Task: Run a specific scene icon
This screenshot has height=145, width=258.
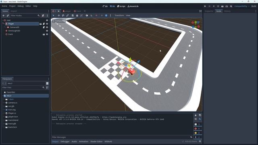Action: 227,6
